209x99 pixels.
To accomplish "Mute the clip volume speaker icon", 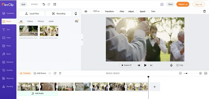I will point(86,12).
